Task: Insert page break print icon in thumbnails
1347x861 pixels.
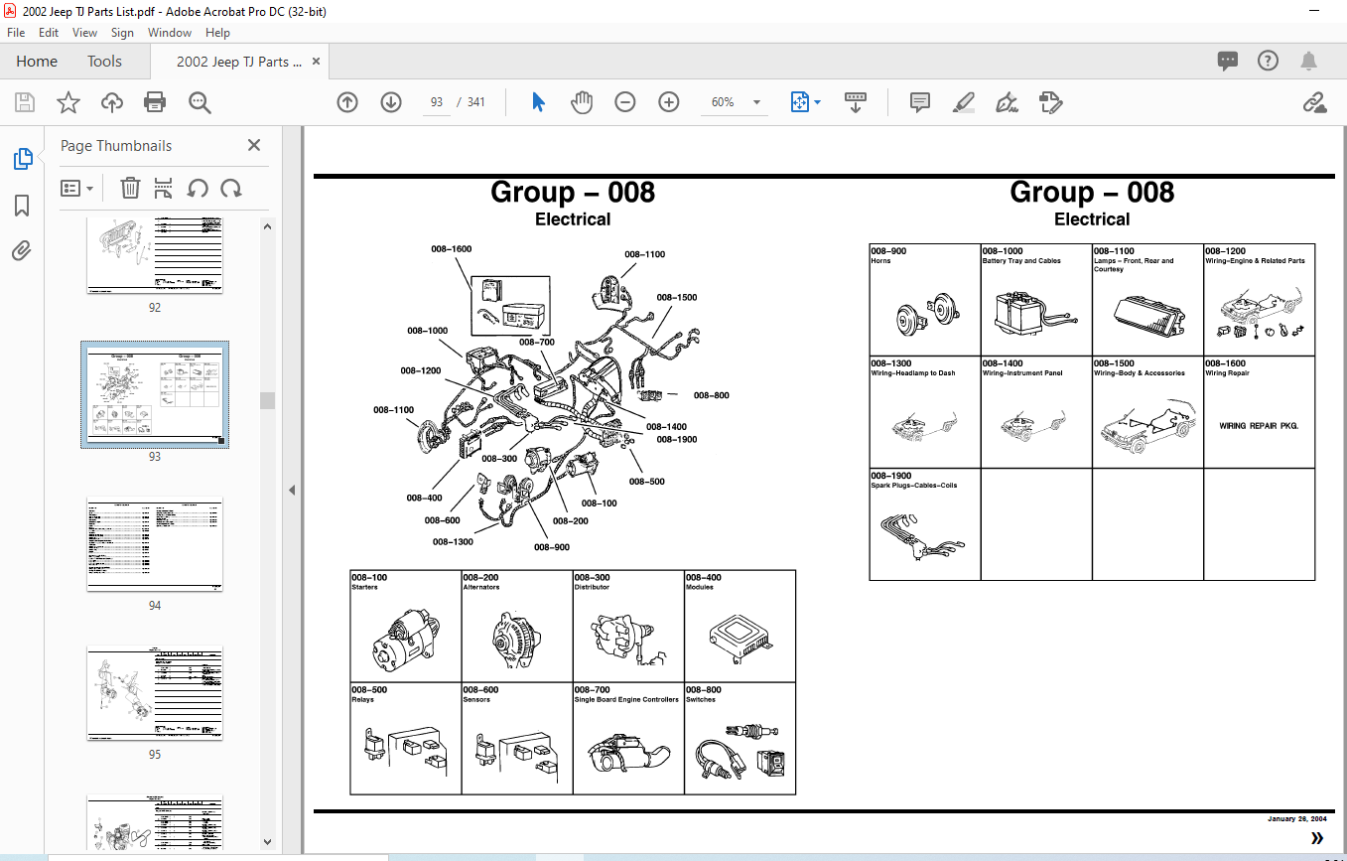Action: 164,188
